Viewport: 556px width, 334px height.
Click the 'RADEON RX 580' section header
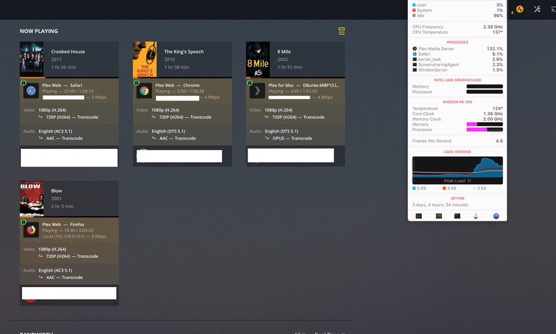[457, 102]
